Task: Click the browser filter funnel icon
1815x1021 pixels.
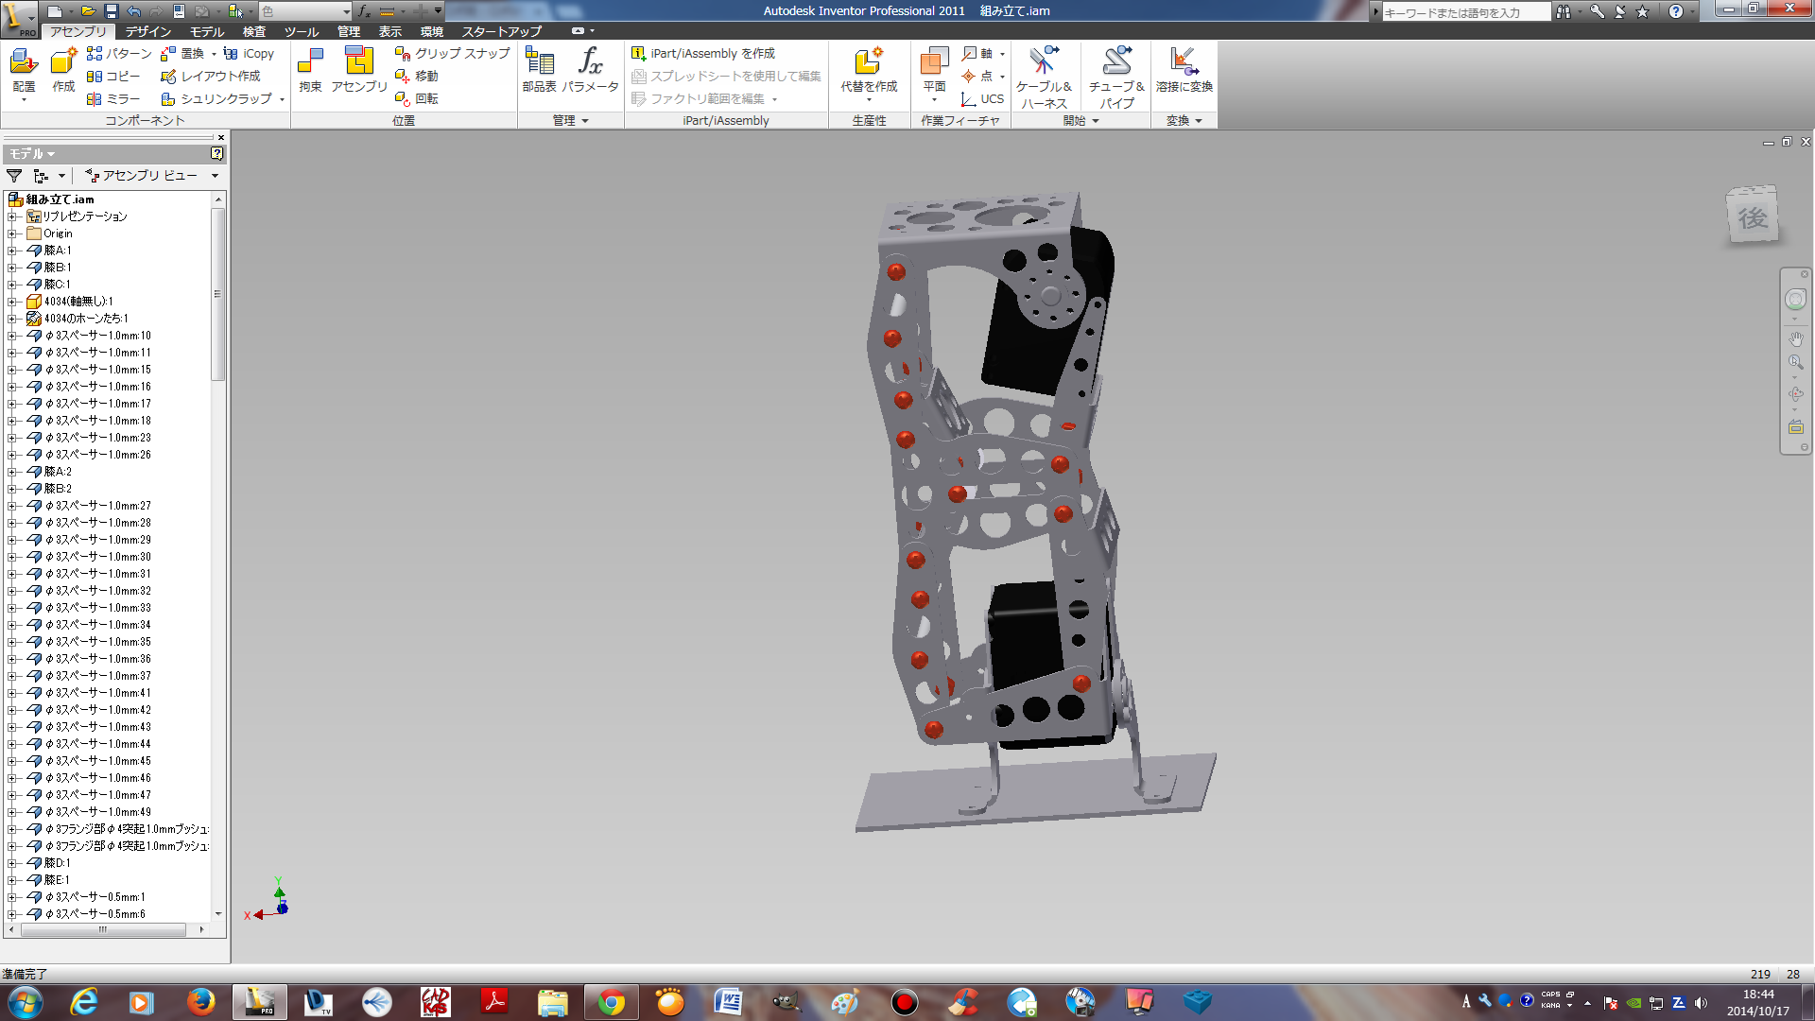Action: (x=14, y=176)
